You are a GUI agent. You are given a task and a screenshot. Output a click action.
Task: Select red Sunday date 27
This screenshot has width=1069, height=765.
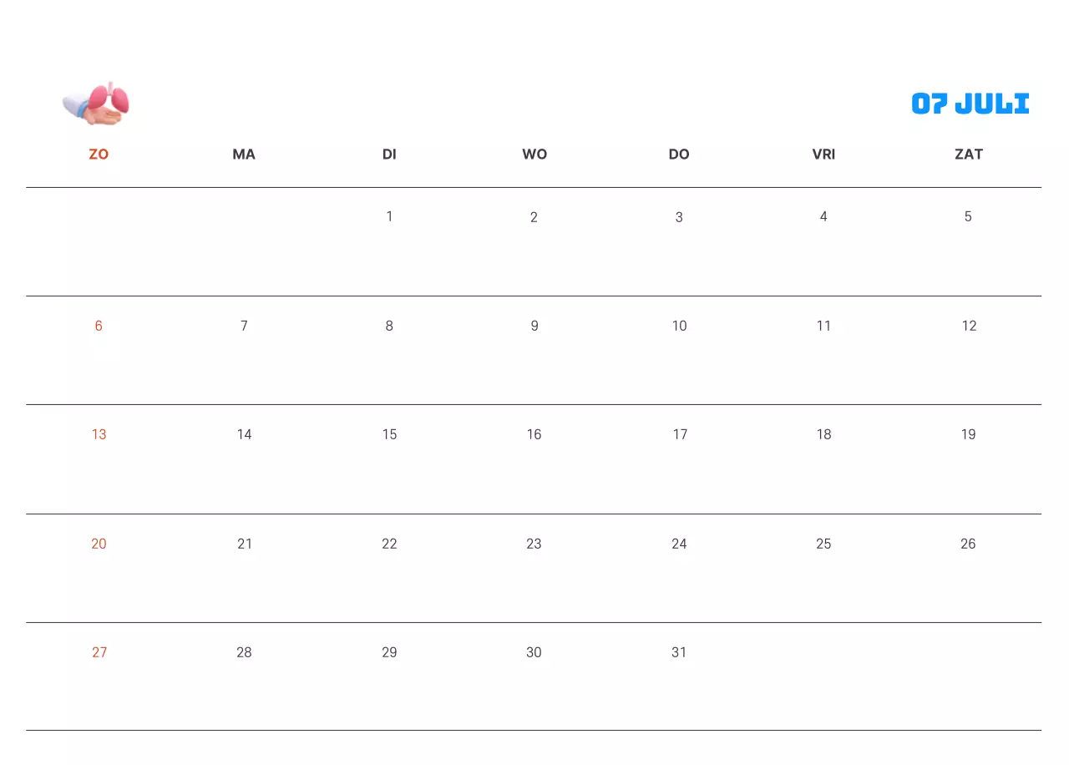pos(99,652)
